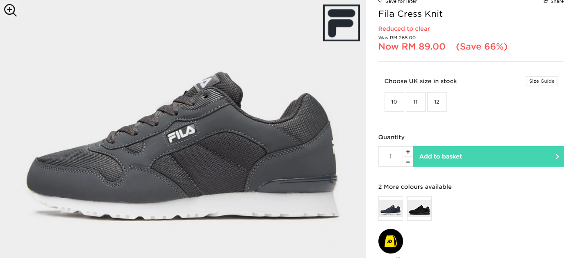Viewport: 567px width, 258px height.
Task: Choose the black colour variant
Action: [x=419, y=208]
